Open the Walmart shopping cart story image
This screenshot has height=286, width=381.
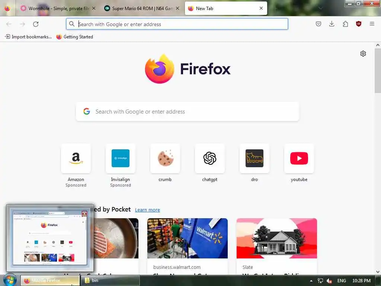[x=188, y=238]
